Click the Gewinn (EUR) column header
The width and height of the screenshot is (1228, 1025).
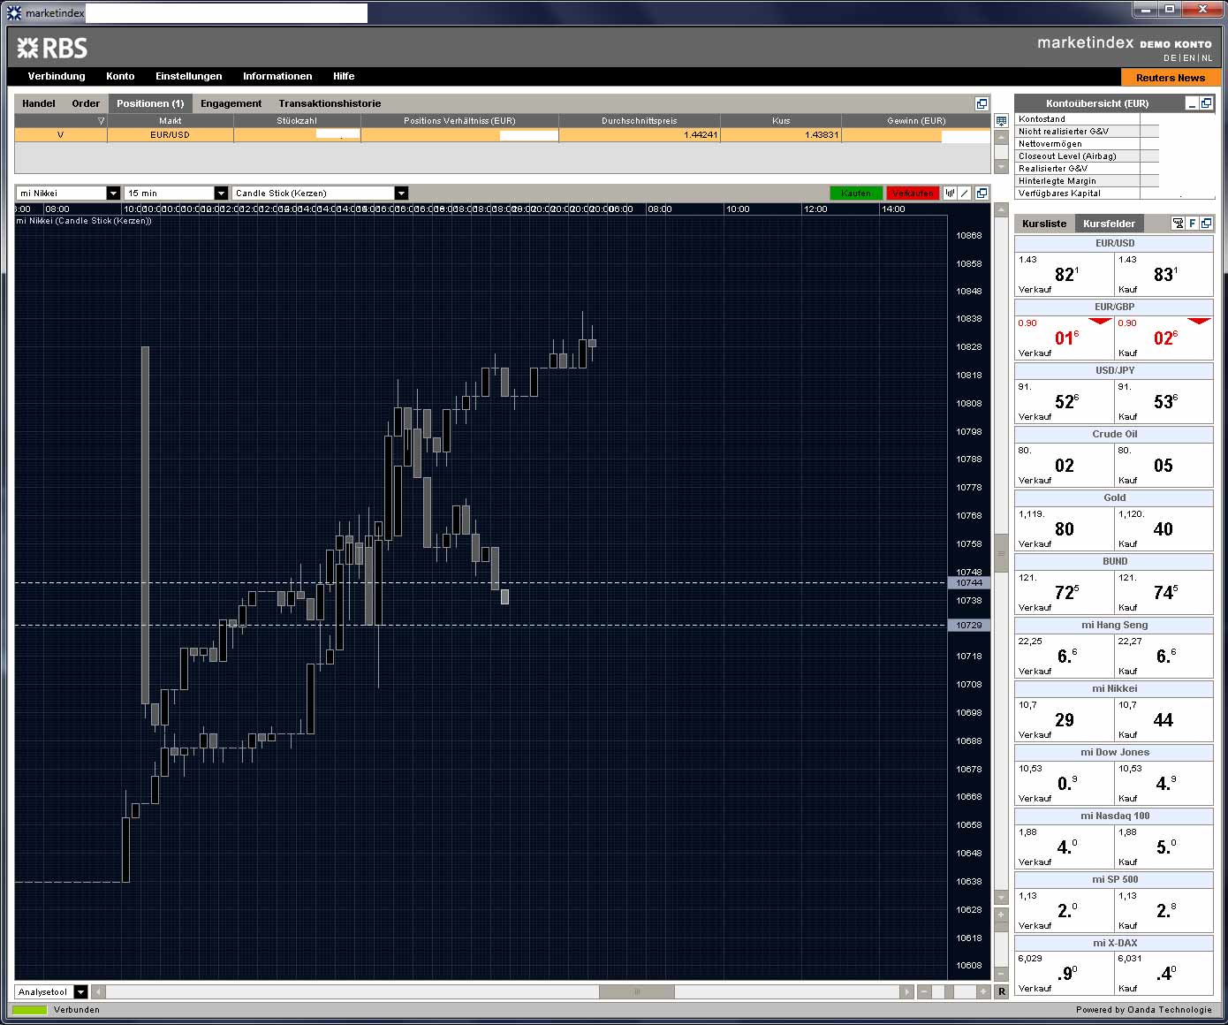click(x=916, y=121)
